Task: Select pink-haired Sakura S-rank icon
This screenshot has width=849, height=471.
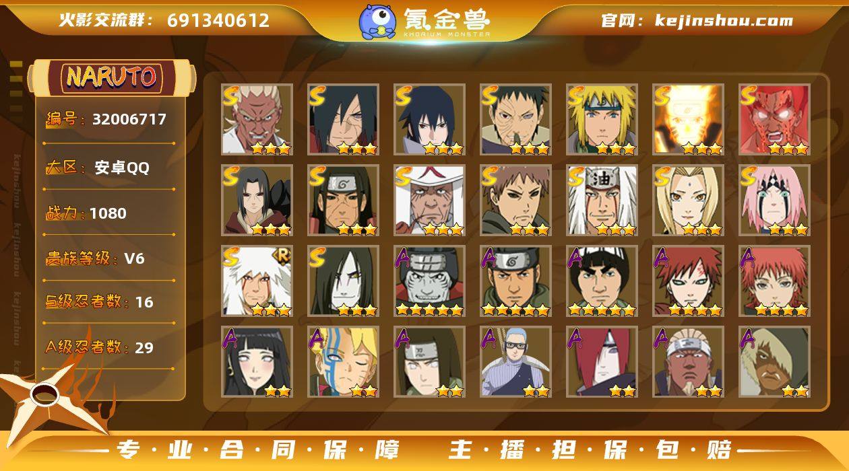Action: pos(774,201)
